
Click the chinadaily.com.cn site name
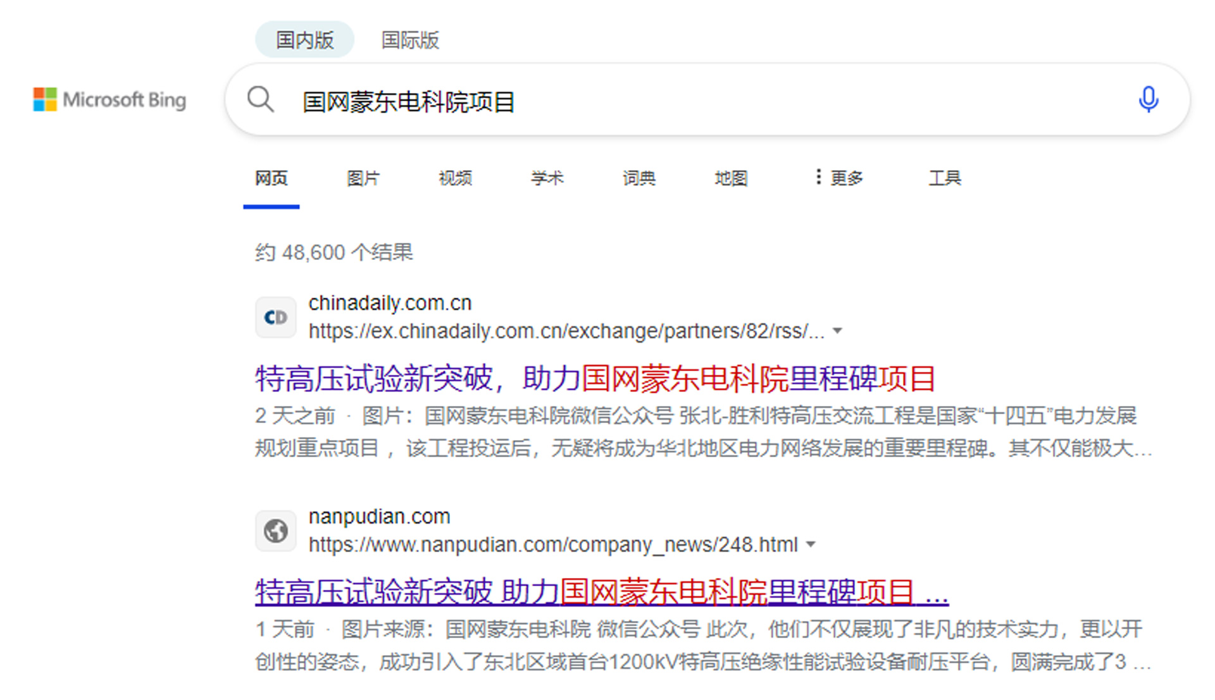390,303
